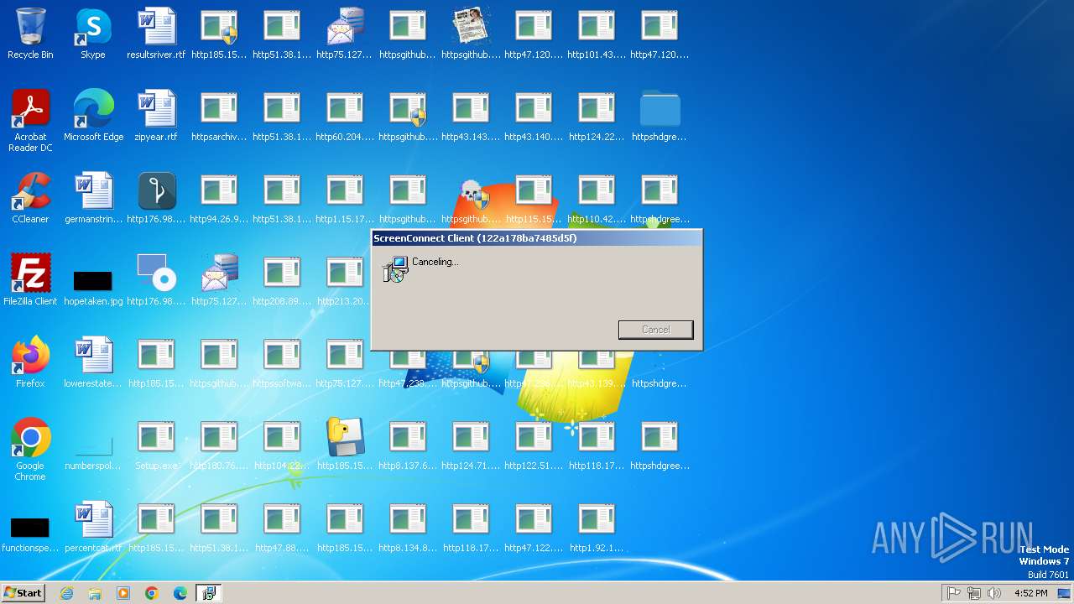Select the http101.43 desktop file
This screenshot has height=604, width=1074.
pos(597,34)
